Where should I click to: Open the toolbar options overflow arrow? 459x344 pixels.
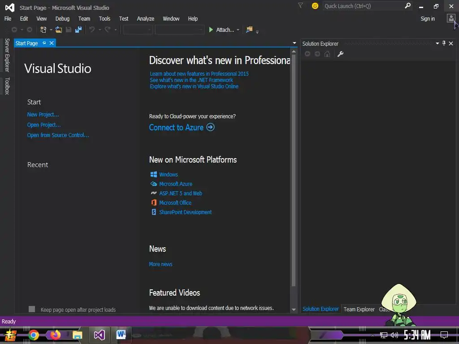[x=257, y=32]
